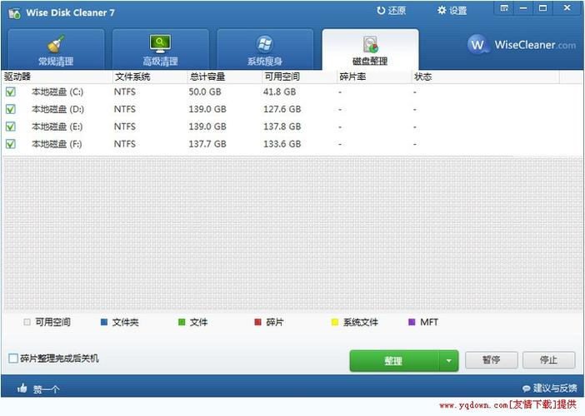
Task: Switch to the 高级清理 tab
Action: [x=161, y=49]
